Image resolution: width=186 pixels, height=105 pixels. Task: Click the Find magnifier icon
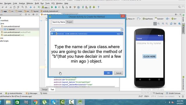pyautogui.click(x=23, y=7)
